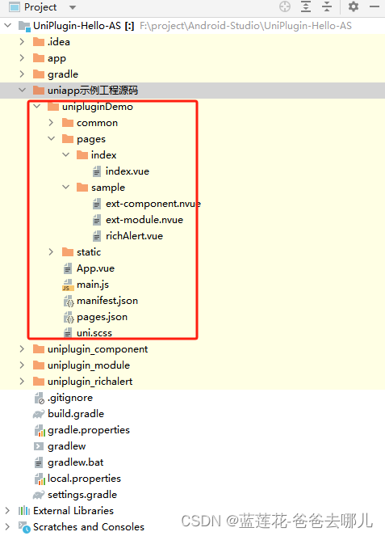Select 'richAlert.vue' file name
The width and height of the screenshot is (385, 536).
pos(135,236)
